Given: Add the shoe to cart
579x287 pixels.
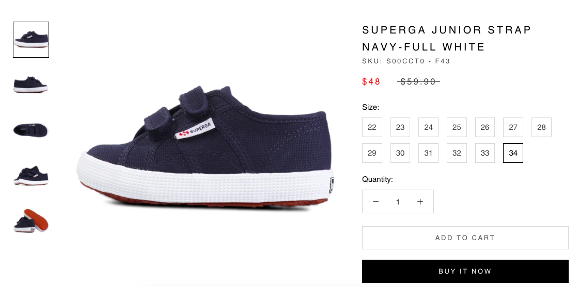Looking at the screenshot, I should click(x=465, y=238).
